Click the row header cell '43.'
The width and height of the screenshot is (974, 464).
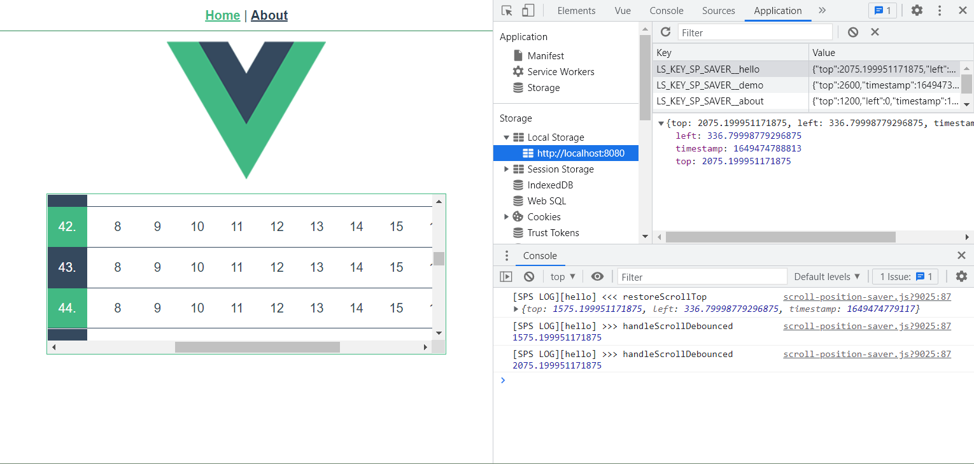(x=67, y=267)
